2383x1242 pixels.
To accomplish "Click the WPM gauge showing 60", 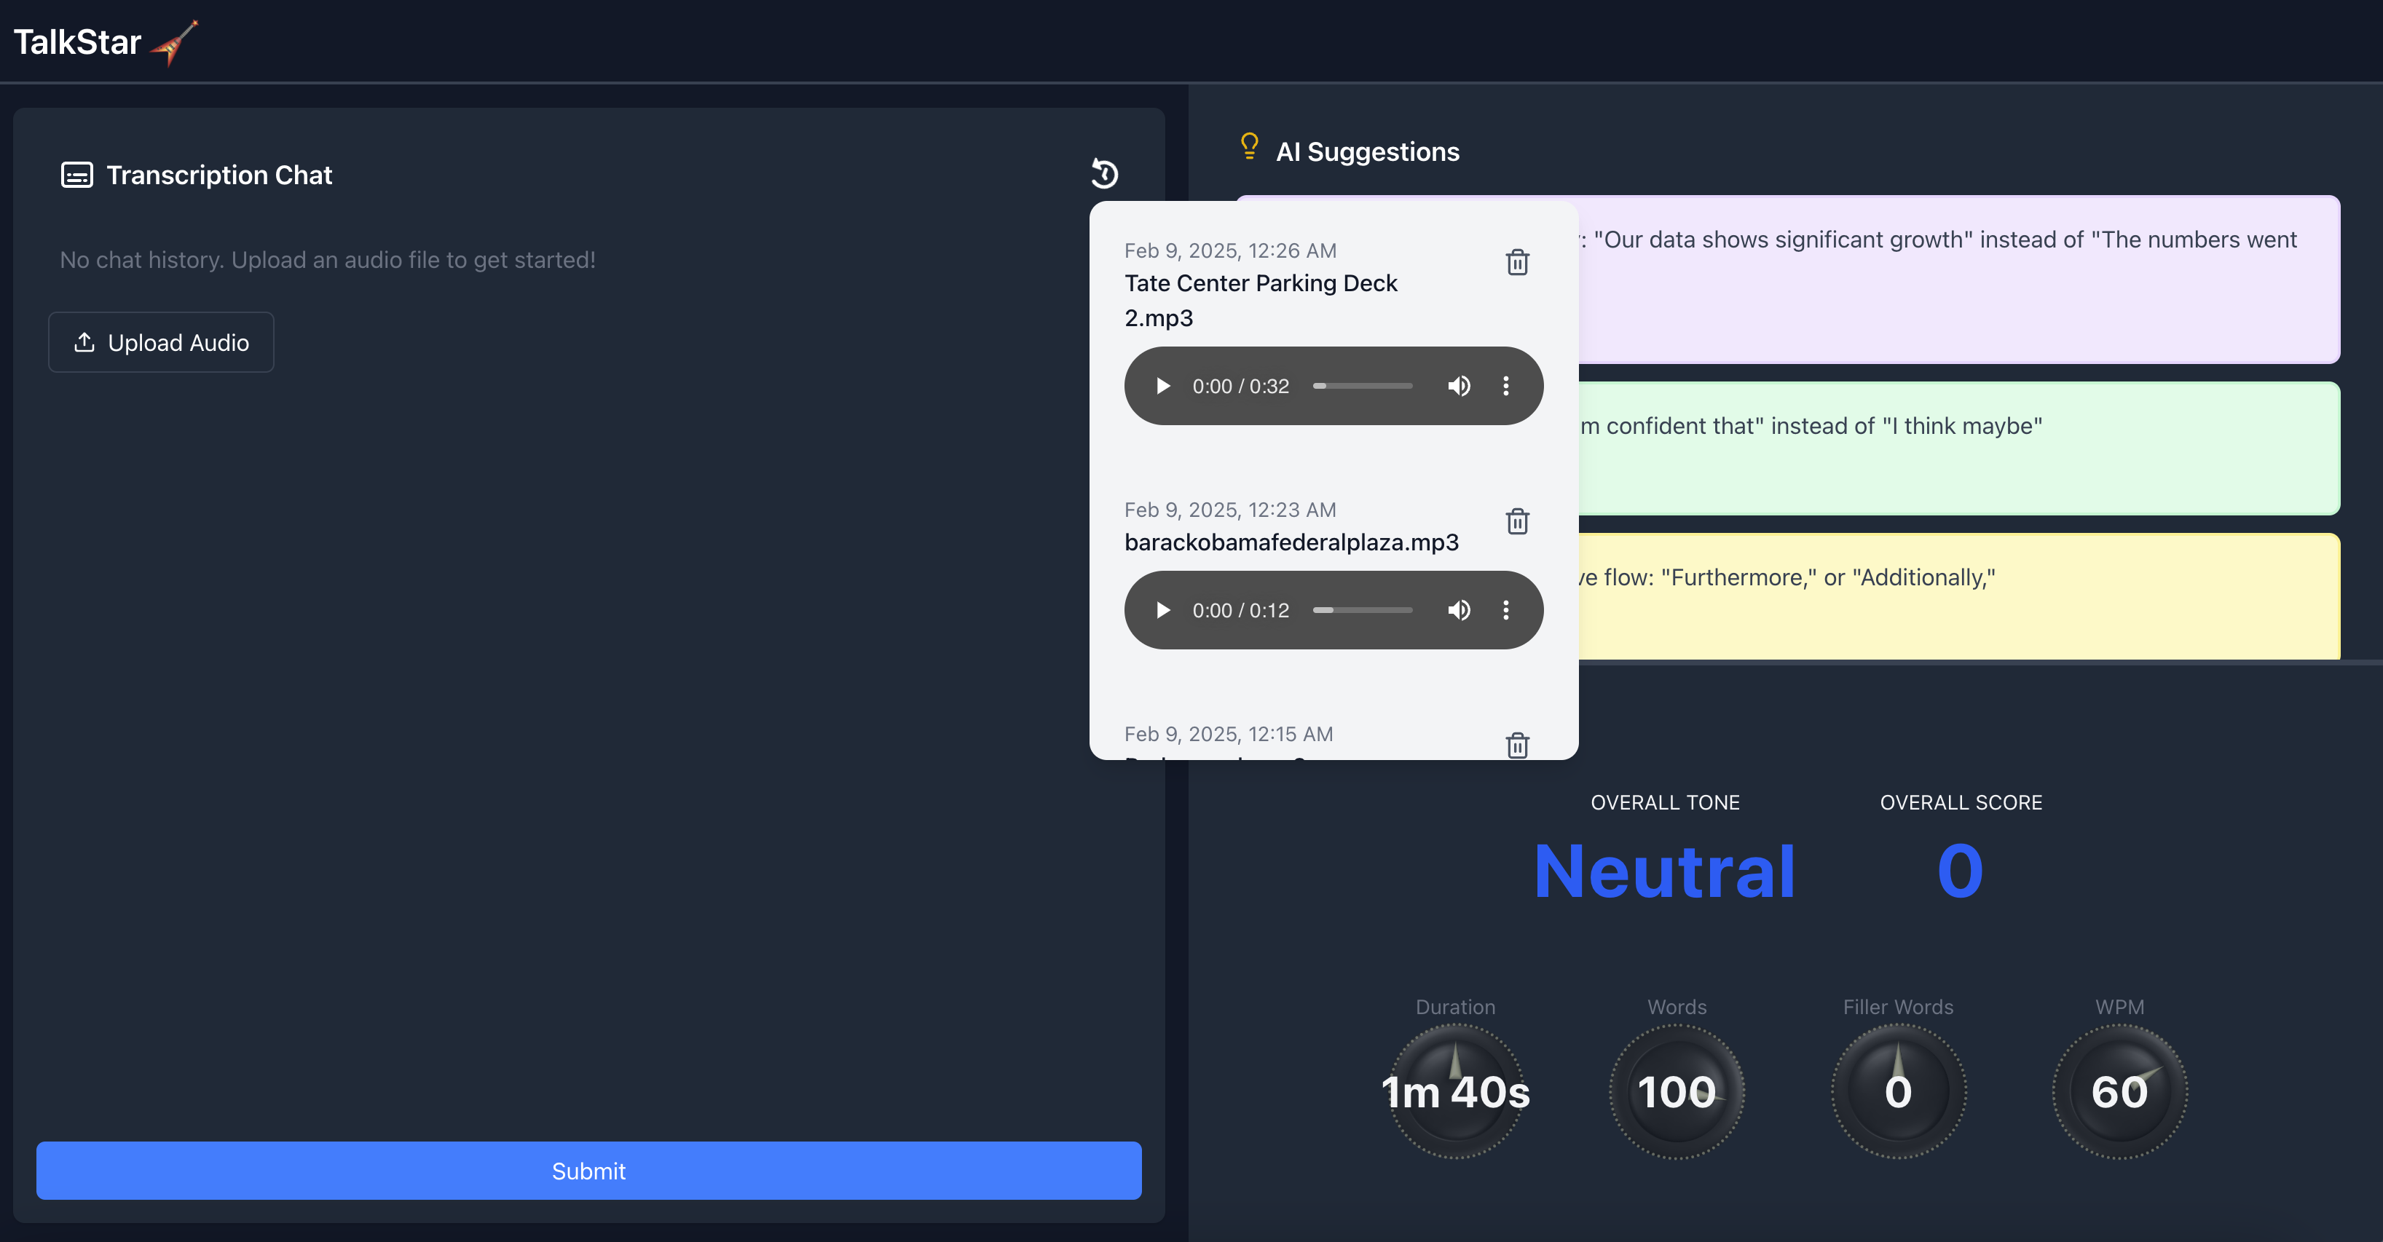I will [2119, 1091].
